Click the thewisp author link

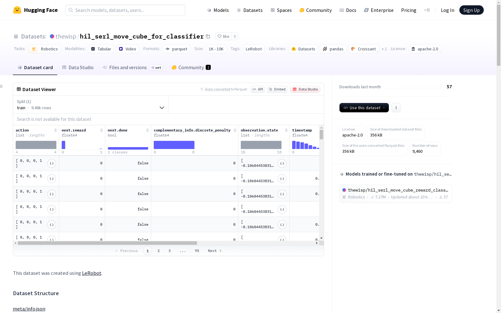66,36
